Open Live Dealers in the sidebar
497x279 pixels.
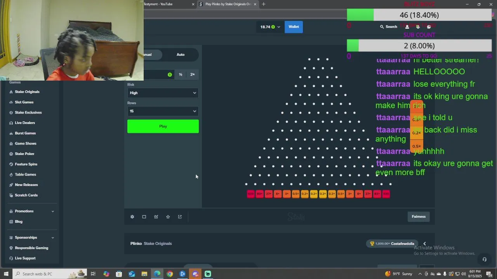click(25, 123)
